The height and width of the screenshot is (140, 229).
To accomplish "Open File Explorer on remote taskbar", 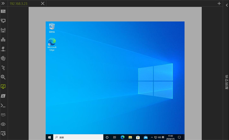I will 130,138.
